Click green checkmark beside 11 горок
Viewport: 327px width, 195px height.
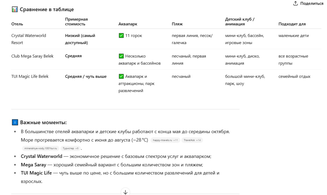tap(121, 36)
